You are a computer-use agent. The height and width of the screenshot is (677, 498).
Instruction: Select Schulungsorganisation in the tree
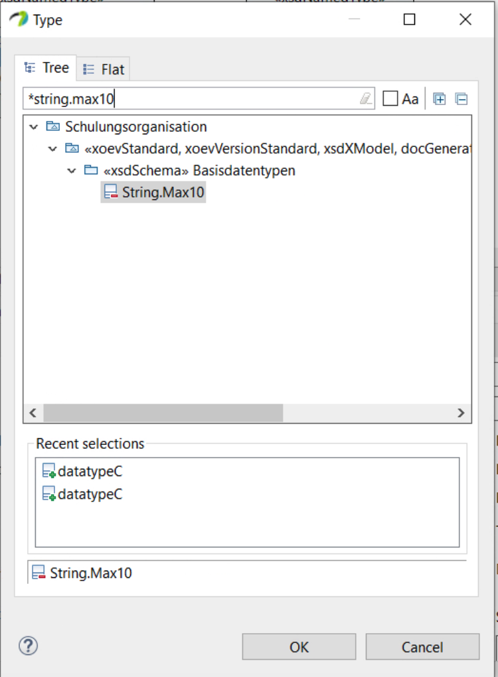[136, 127]
